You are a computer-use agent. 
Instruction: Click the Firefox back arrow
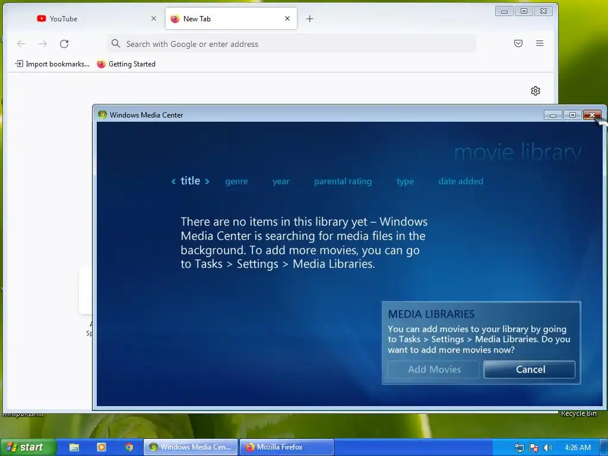tap(21, 44)
